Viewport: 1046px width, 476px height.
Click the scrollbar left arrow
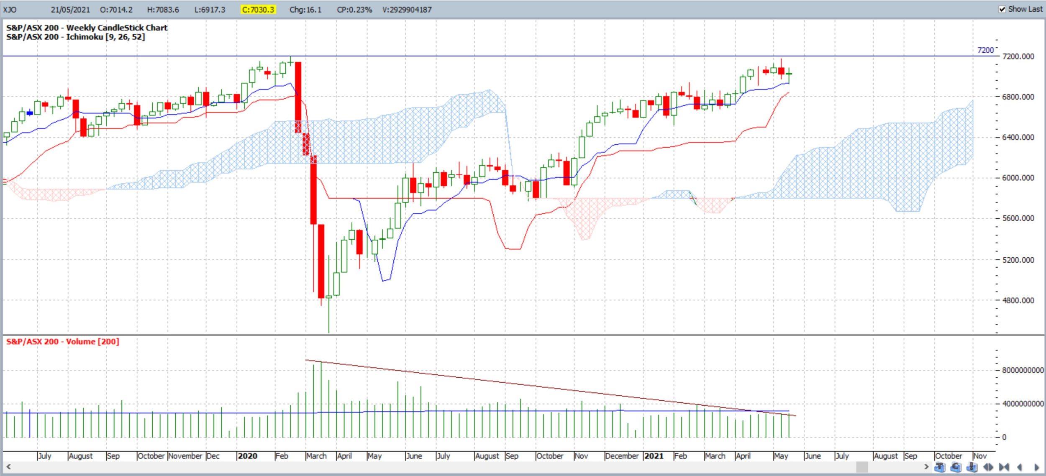[8, 467]
